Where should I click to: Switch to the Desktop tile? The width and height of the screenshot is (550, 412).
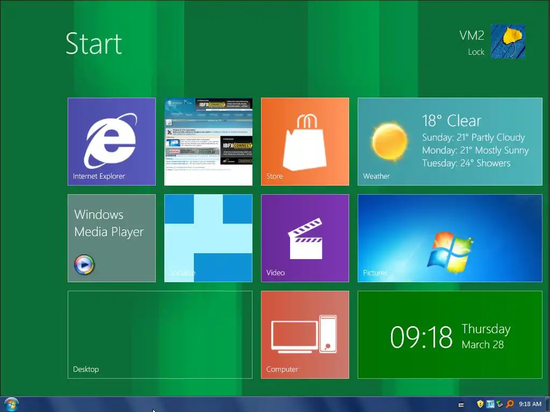[x=160, y=335]
